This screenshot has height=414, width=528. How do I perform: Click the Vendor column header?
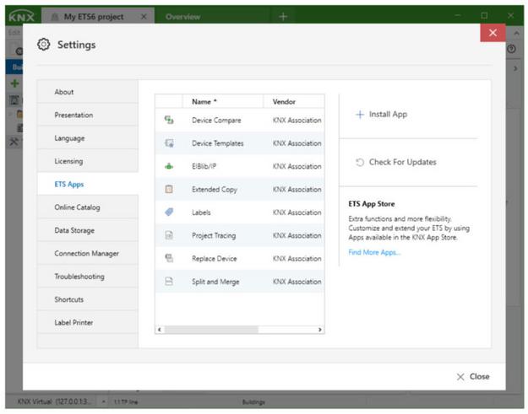click(x=284, y=102)
